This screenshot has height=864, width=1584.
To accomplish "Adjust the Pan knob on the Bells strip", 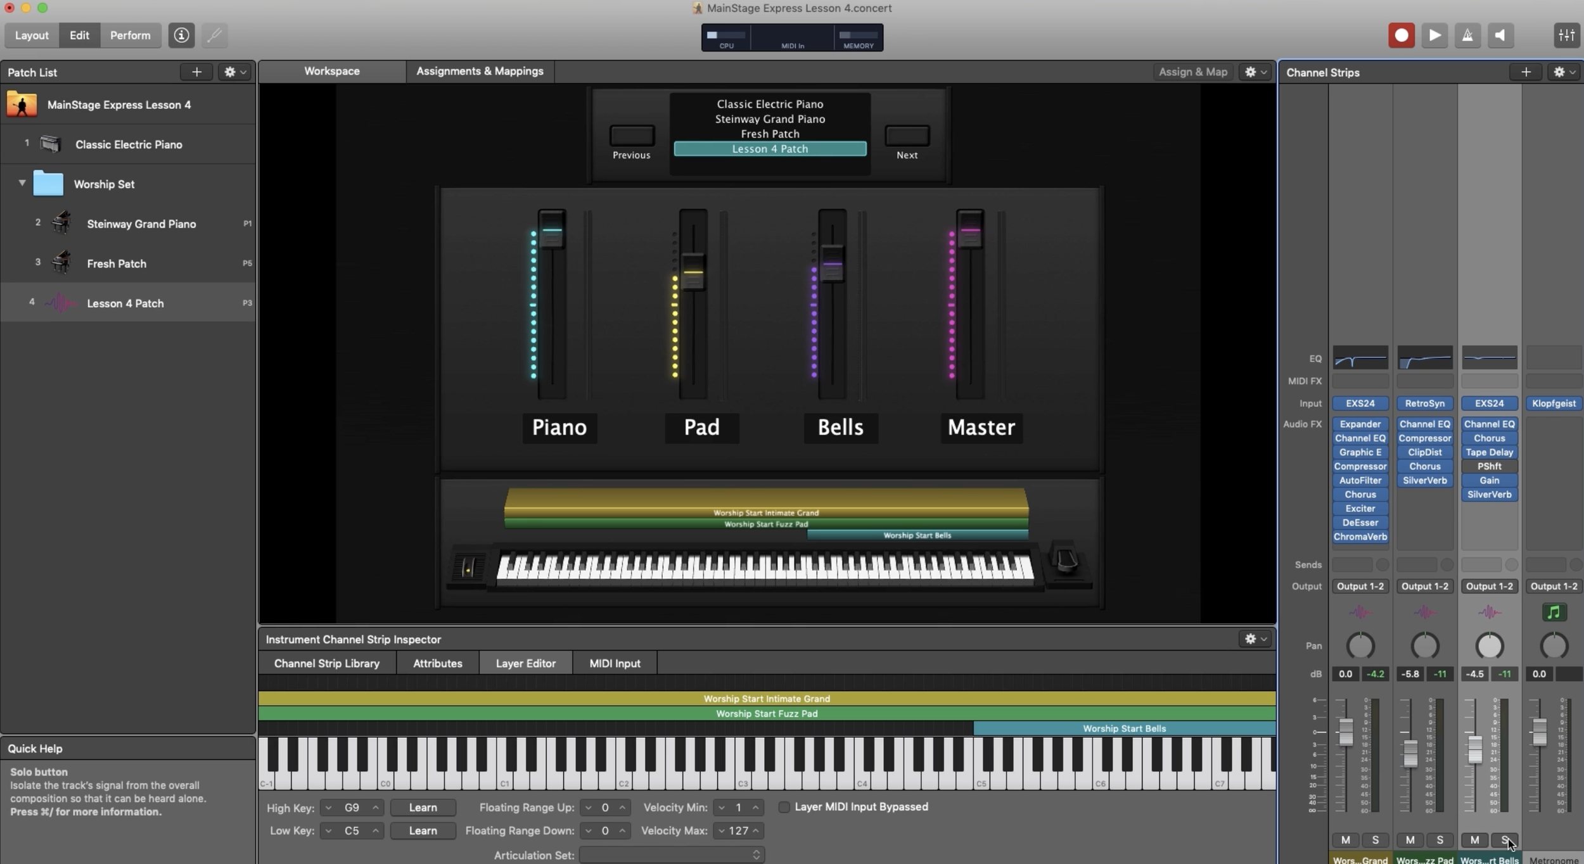I will (x=1490, y=646).
